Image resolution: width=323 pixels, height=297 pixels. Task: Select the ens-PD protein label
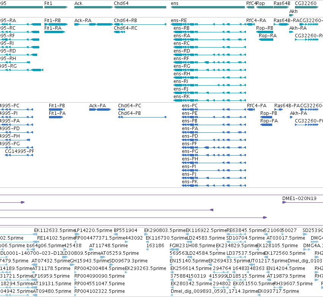tap(190, 136)
